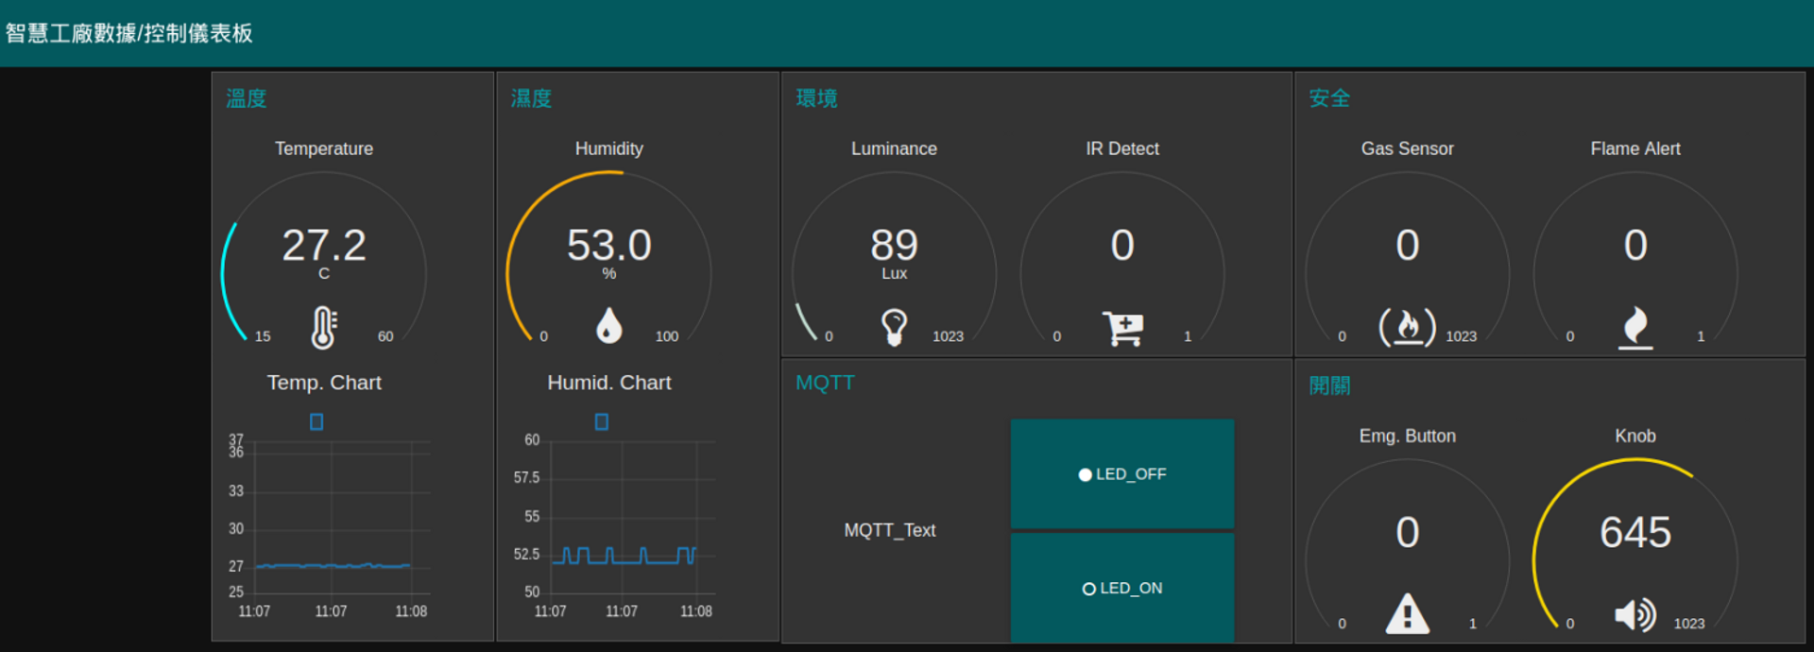Click the gas flame icon under Gas Sensor
Screen dimensions: 1814x652
coord(1408,327)
